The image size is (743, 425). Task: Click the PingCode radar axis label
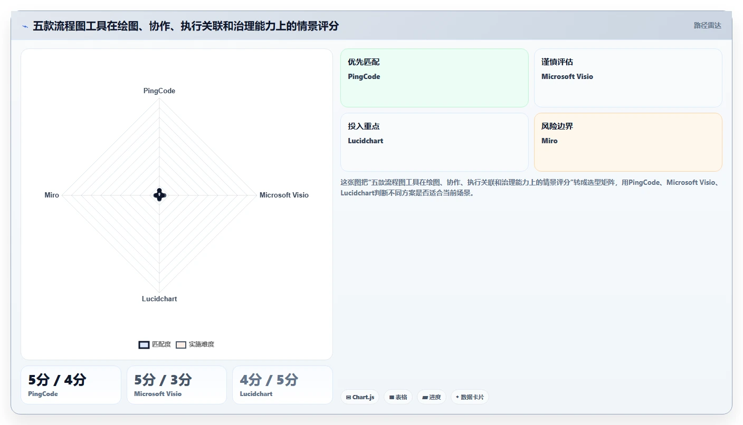click(159, 91)
